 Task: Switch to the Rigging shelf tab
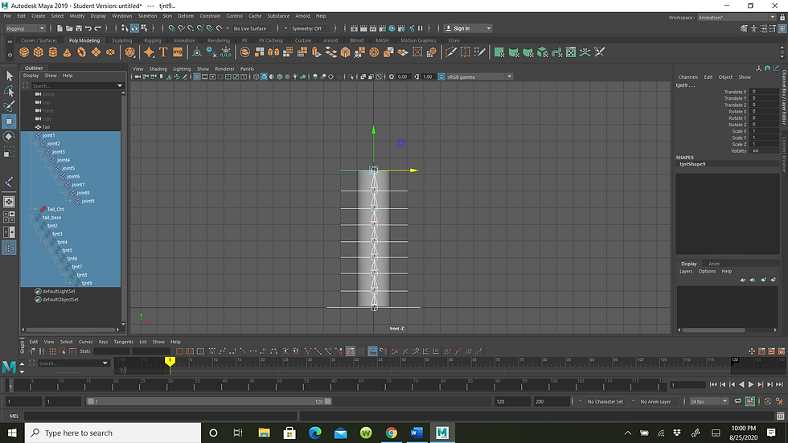click(x=153, y=41)
